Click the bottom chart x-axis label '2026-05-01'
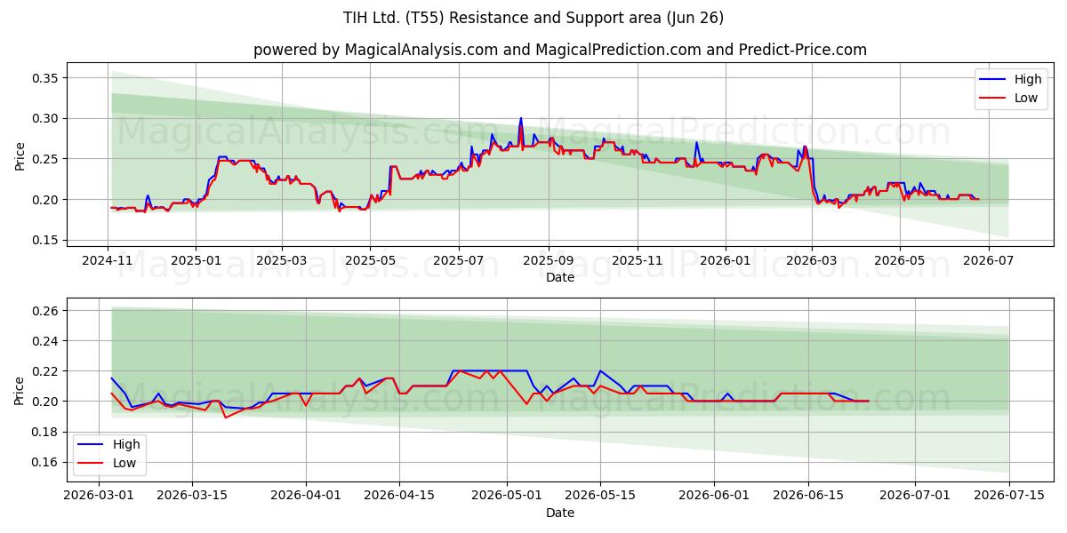Image resolution: width=1067 pixels, height=533 pixels. (507, 497)
